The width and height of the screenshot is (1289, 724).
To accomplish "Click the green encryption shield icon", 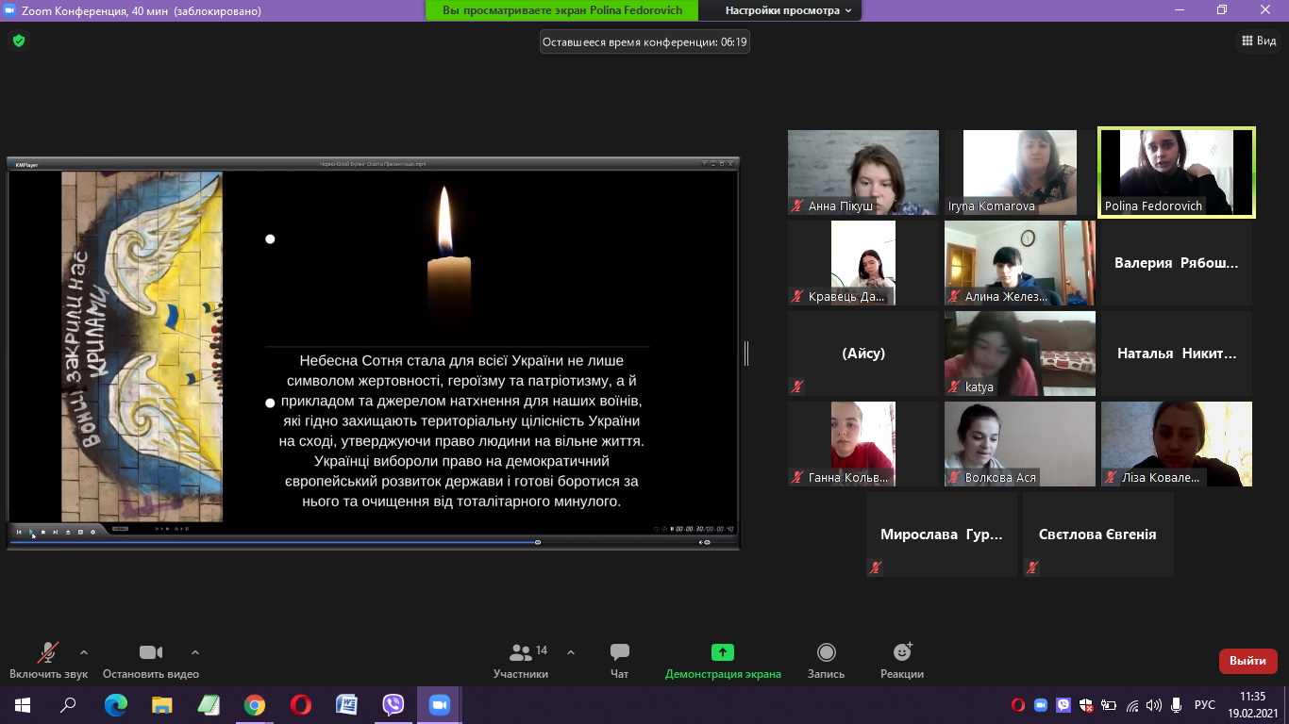I will (x=19, y=41).
